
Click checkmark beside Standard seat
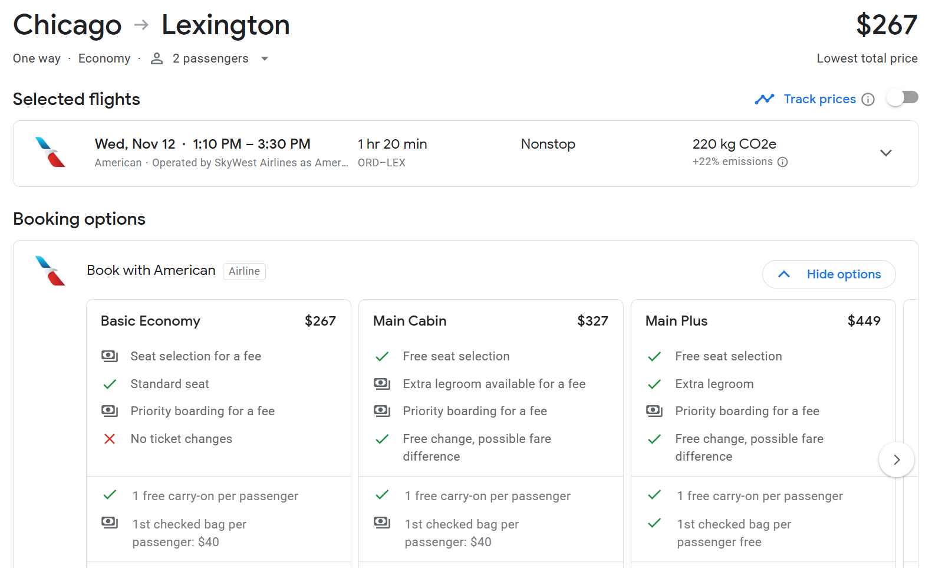pos(110,384)
